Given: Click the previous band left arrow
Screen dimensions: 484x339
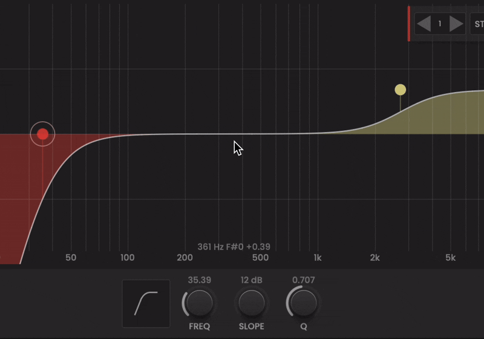Looking at the screenshot, I should 424,24.
